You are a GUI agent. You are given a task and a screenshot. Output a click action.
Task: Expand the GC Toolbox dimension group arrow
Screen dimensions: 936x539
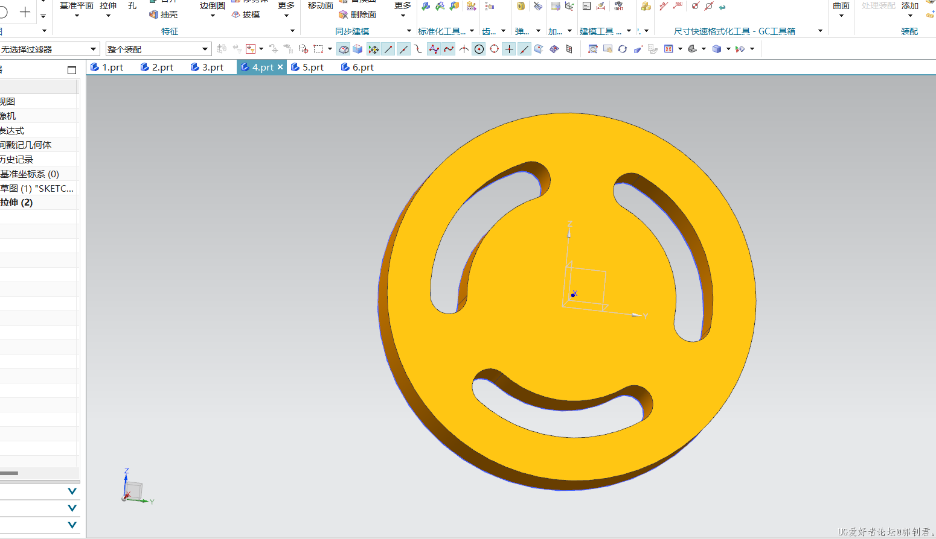pyautogui.click(x=820, y=31)
